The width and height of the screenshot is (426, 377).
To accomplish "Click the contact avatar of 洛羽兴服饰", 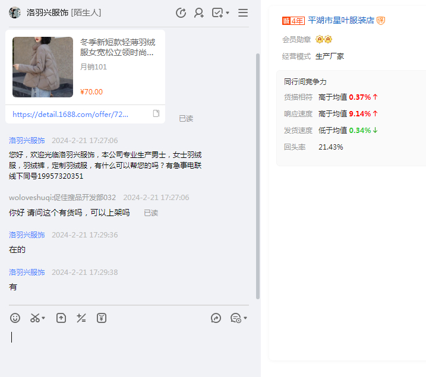I will point(15,12).
